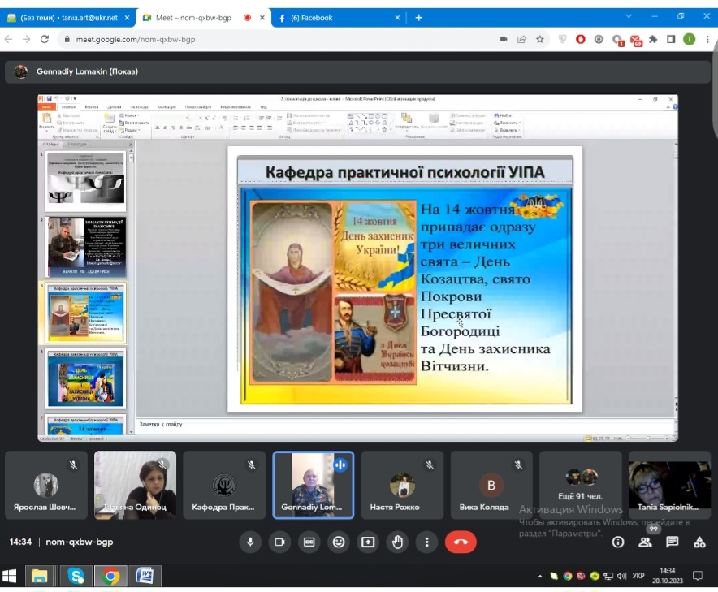Show the participants list with badge 99

click(x=645, y=542)
